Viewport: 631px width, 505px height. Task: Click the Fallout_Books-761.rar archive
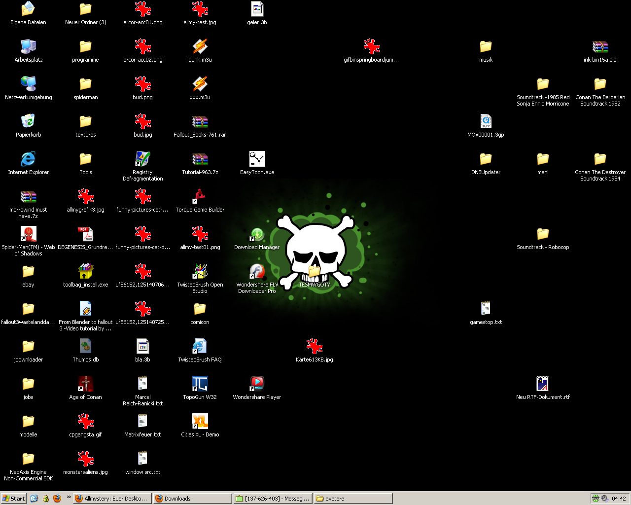click(200, 121)
